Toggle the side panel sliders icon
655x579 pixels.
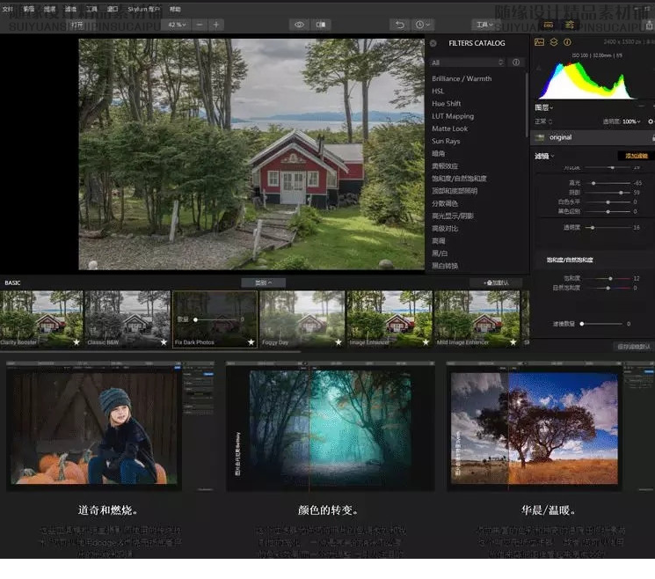coord(570,26)
